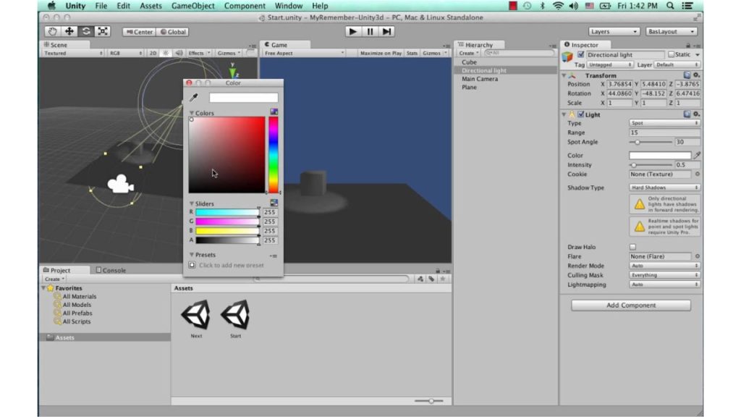The width and height of the screenshot is (741, 417).
Task: Open the Tag dropdown showing Untagged
Action: point(609,64)
